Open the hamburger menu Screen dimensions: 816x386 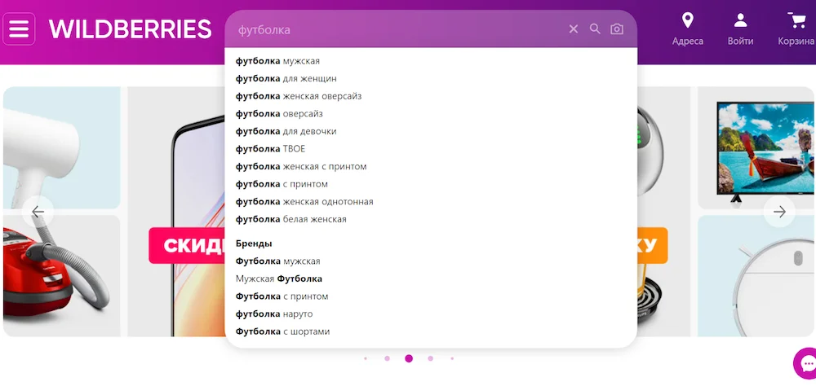pyautogui.click(x=19, y=29)
